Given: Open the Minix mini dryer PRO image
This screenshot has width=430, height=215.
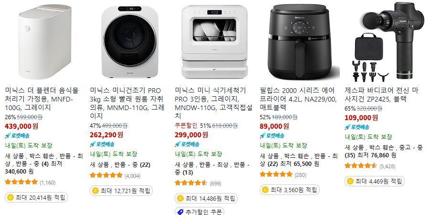Looking at the screenshot, I should click(130, 41).
